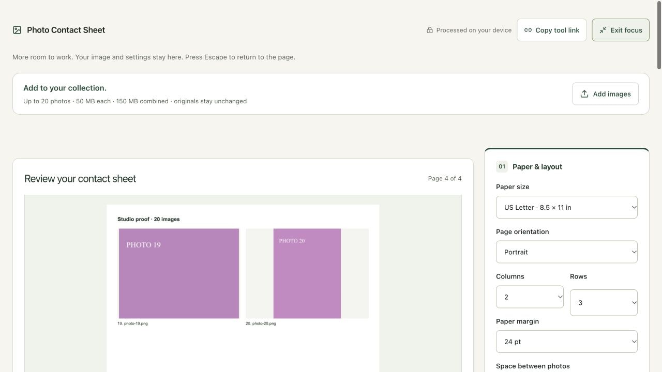The height and width of the screenshot is (372, 662).
Task: Click the upload limits text 'Up to 20 photos'
Action: point(47,101)
